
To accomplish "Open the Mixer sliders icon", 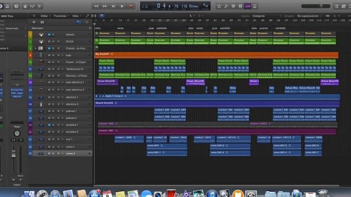I will coord(32,7).
